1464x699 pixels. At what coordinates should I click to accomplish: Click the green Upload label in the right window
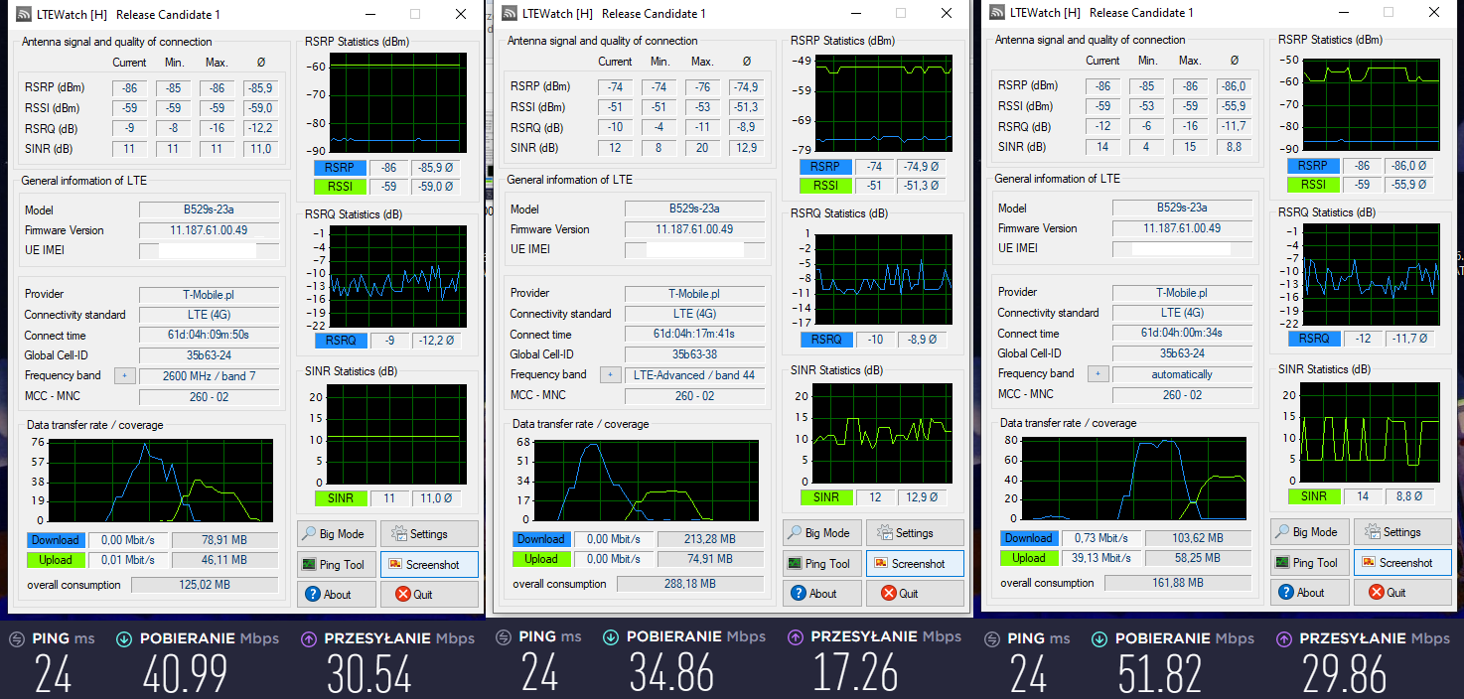pos(1028,558)
